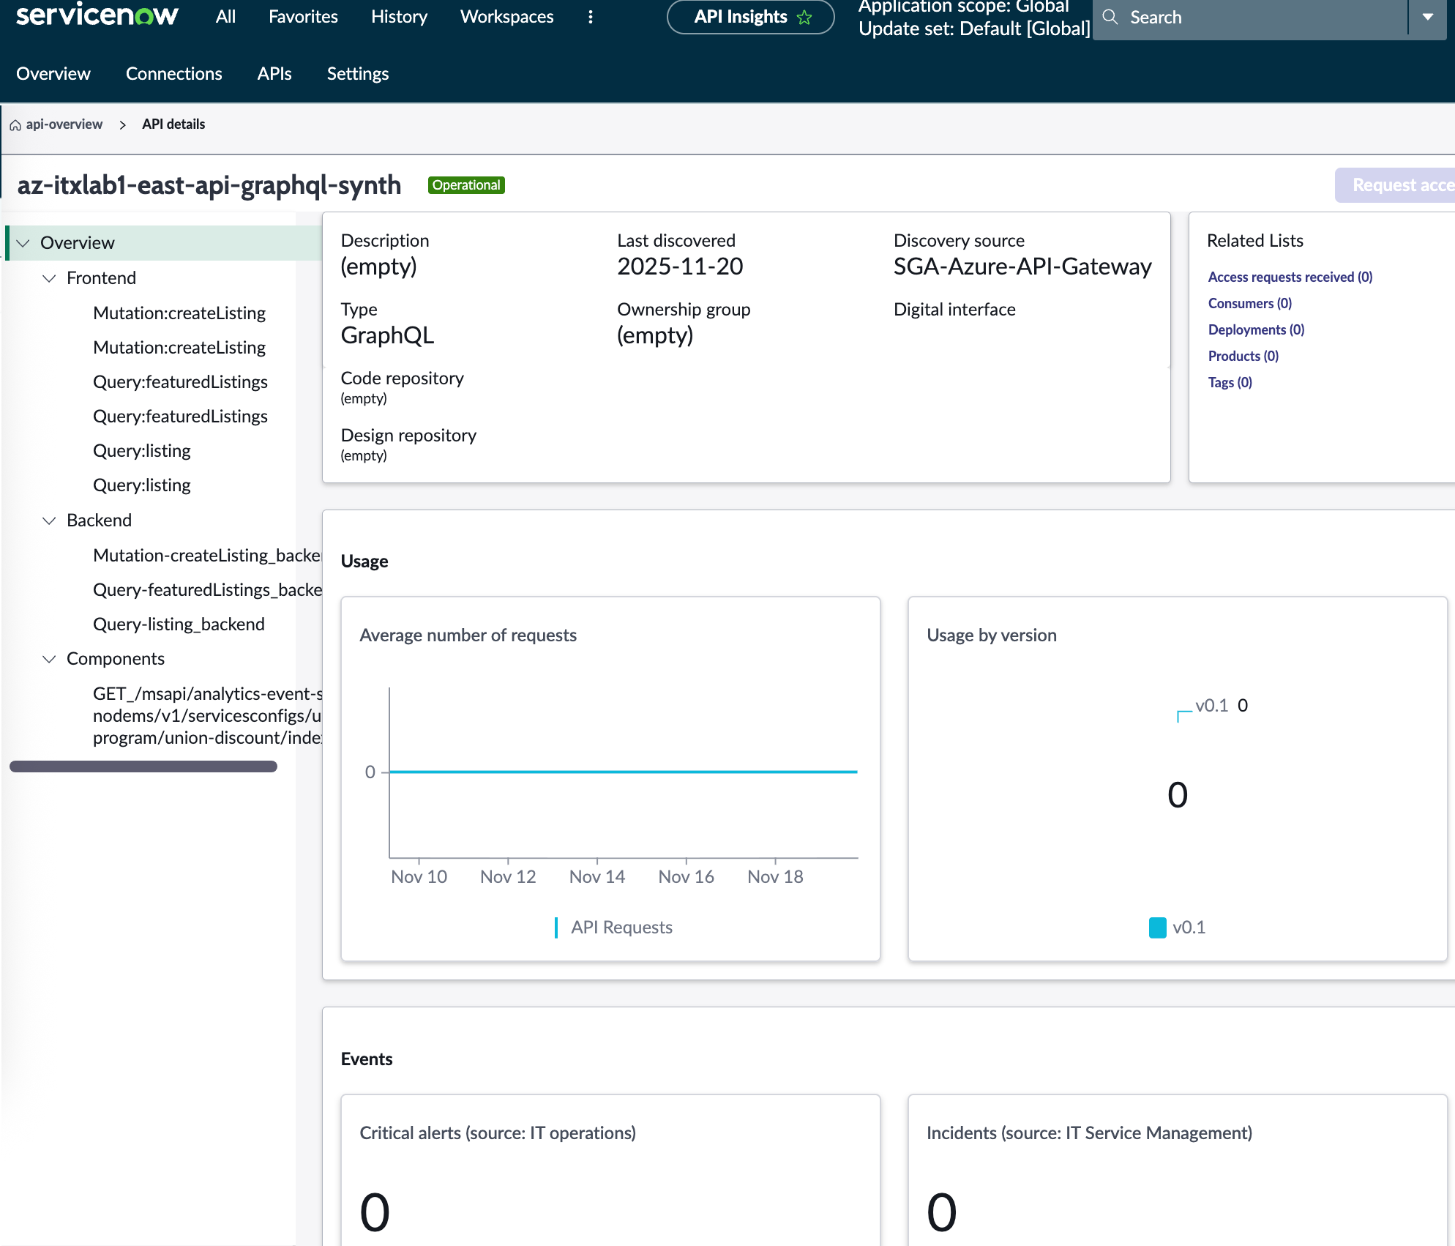The width and height of the screenshot is (1455, 1246).
Task: Click the SGA-Azure-API-Gateway discovery source value
Action: pyautogui.click(x=1022, y=266)
